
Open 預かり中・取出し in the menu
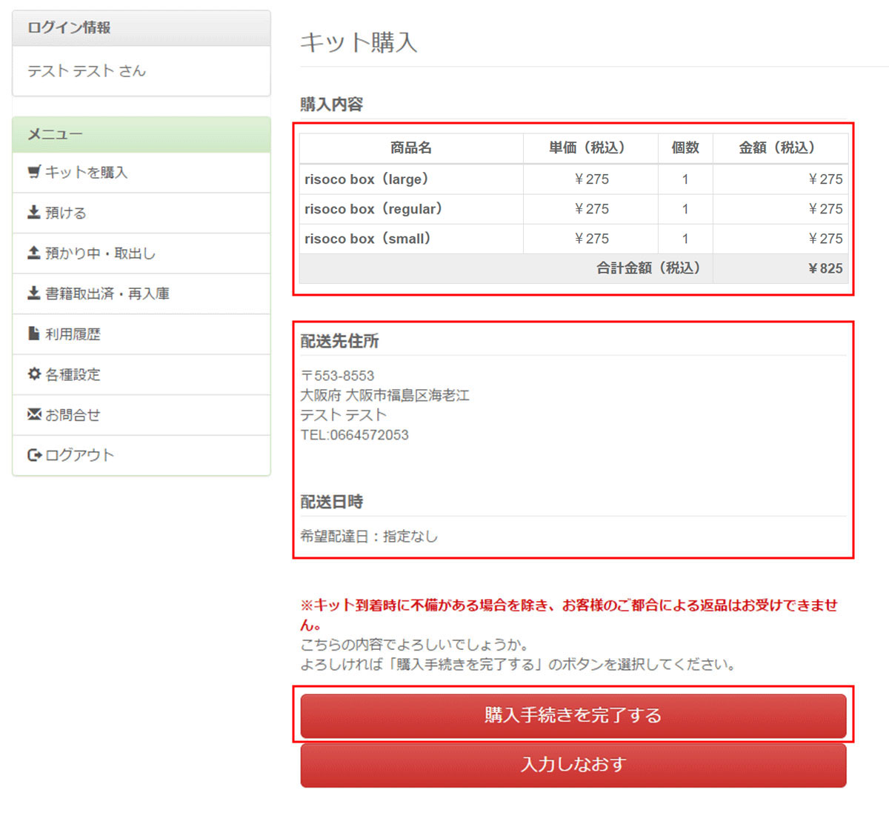coord(141,253)
